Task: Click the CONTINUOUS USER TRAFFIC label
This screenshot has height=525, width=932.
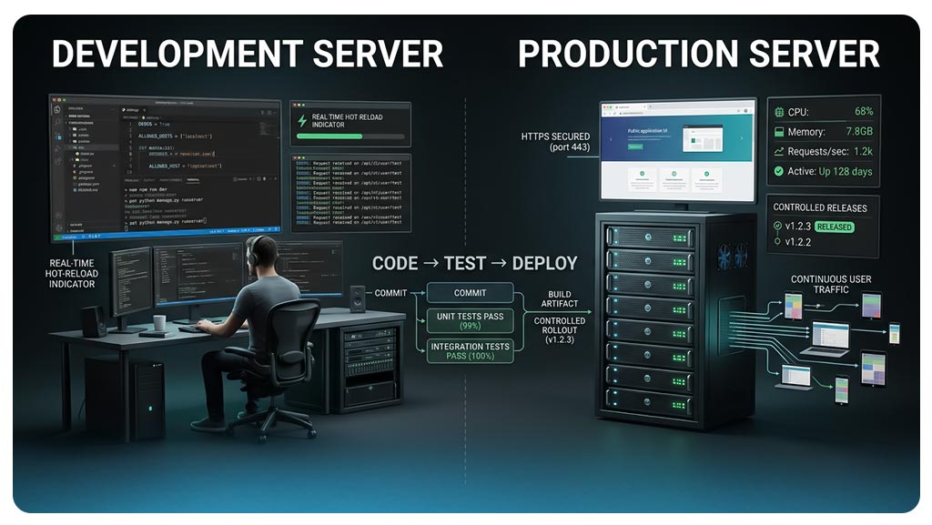Action: [831, 285]
